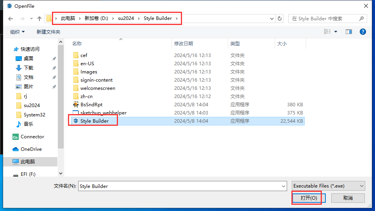
Task: Select the Images folder
Action: pyautogui.click(x=89, y=72)
